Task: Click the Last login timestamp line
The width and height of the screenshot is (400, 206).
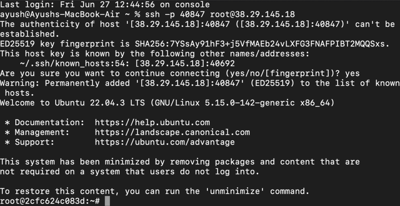Action: [105, 5]
